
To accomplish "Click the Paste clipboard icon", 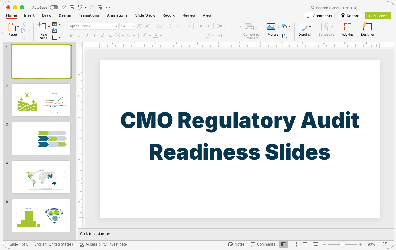I will click(11, 27).
